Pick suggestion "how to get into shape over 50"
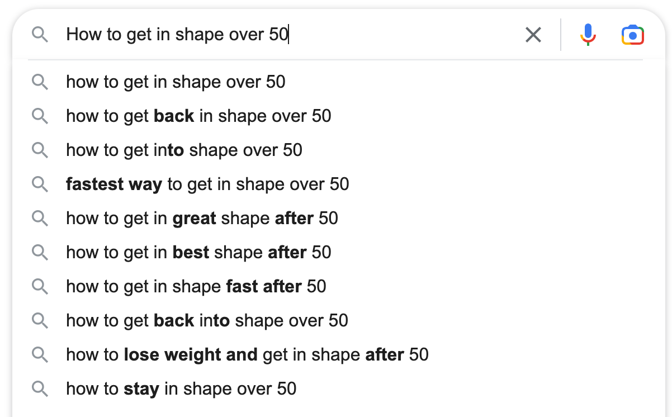Screen dimensions: 672x417 tap(184, 150)
